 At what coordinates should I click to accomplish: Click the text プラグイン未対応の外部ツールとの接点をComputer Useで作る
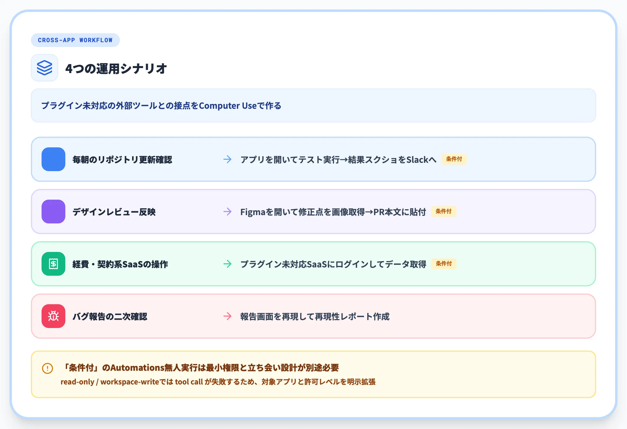[161, 105]
